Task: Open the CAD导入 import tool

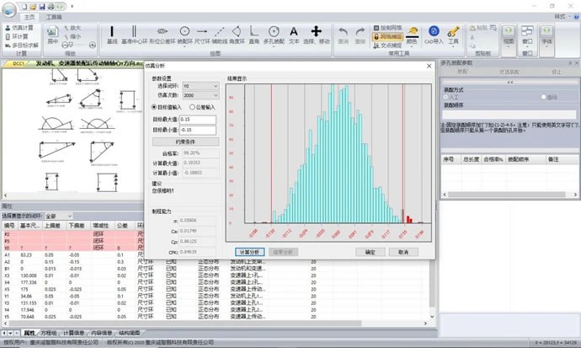Action: click(434, 35)
